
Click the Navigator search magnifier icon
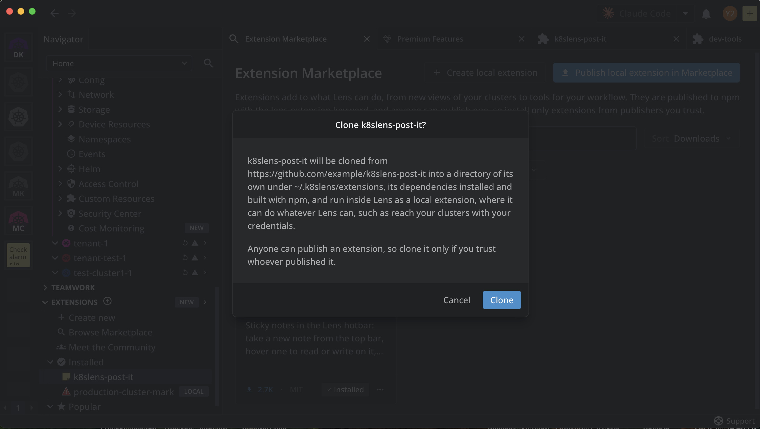tap(208, 63)
